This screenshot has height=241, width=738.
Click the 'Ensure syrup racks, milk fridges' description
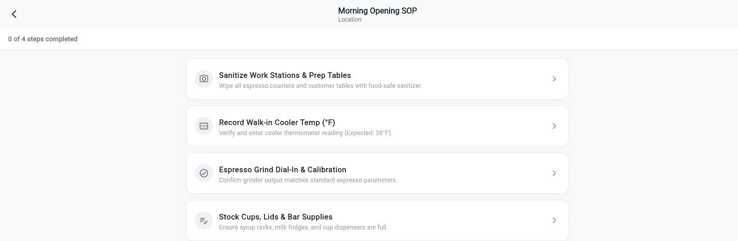click(x=304, y=227)
